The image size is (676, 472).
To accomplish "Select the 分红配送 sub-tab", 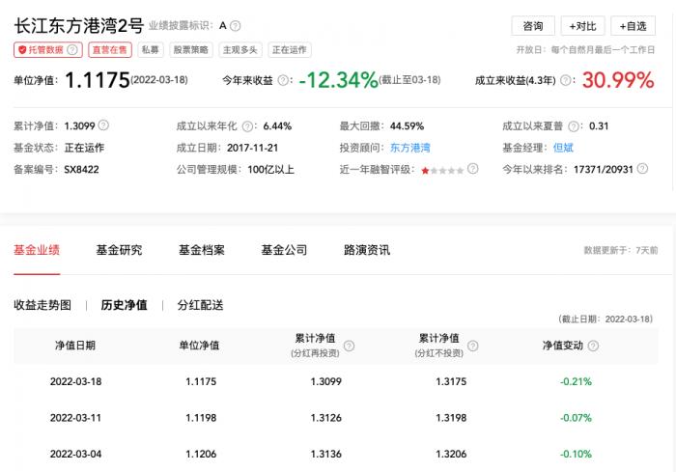I will 200,305.
